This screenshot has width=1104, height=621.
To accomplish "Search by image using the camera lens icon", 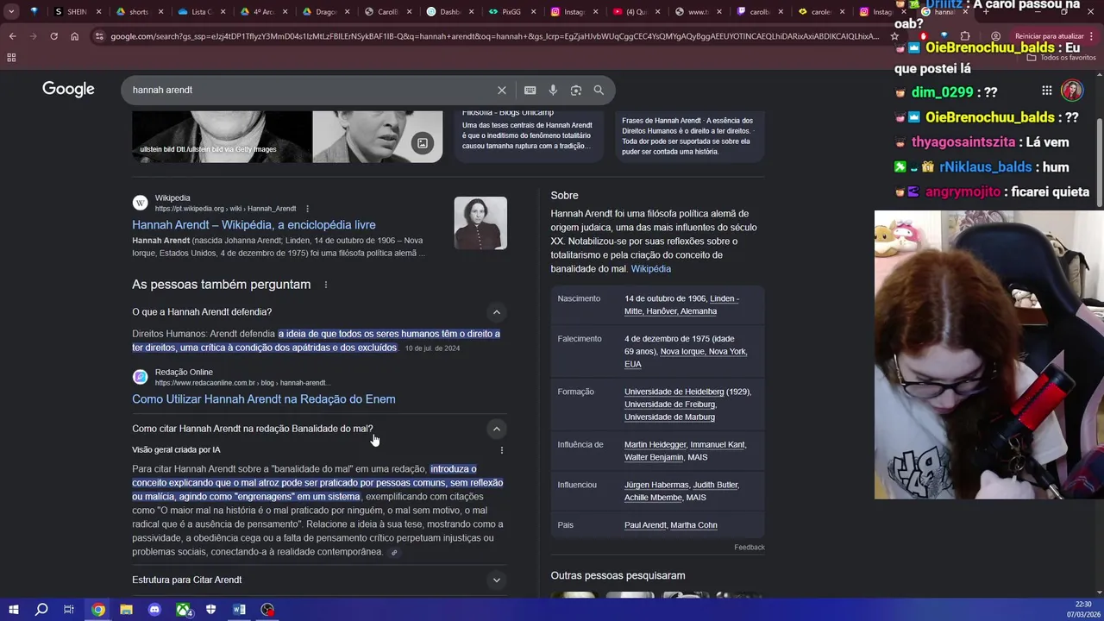I will point(576,90).
